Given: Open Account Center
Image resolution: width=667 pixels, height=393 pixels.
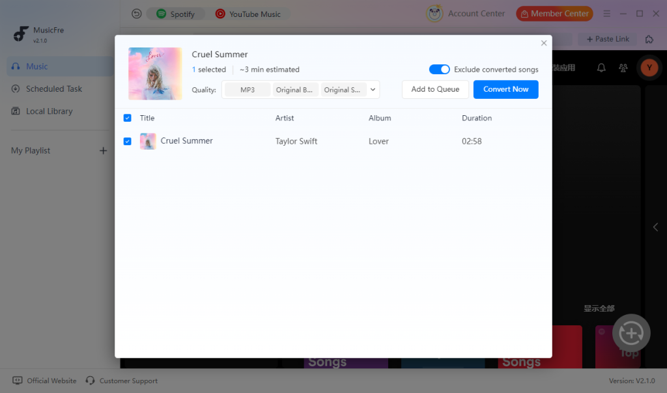Looking at the screenshot, I should point(476,14).
